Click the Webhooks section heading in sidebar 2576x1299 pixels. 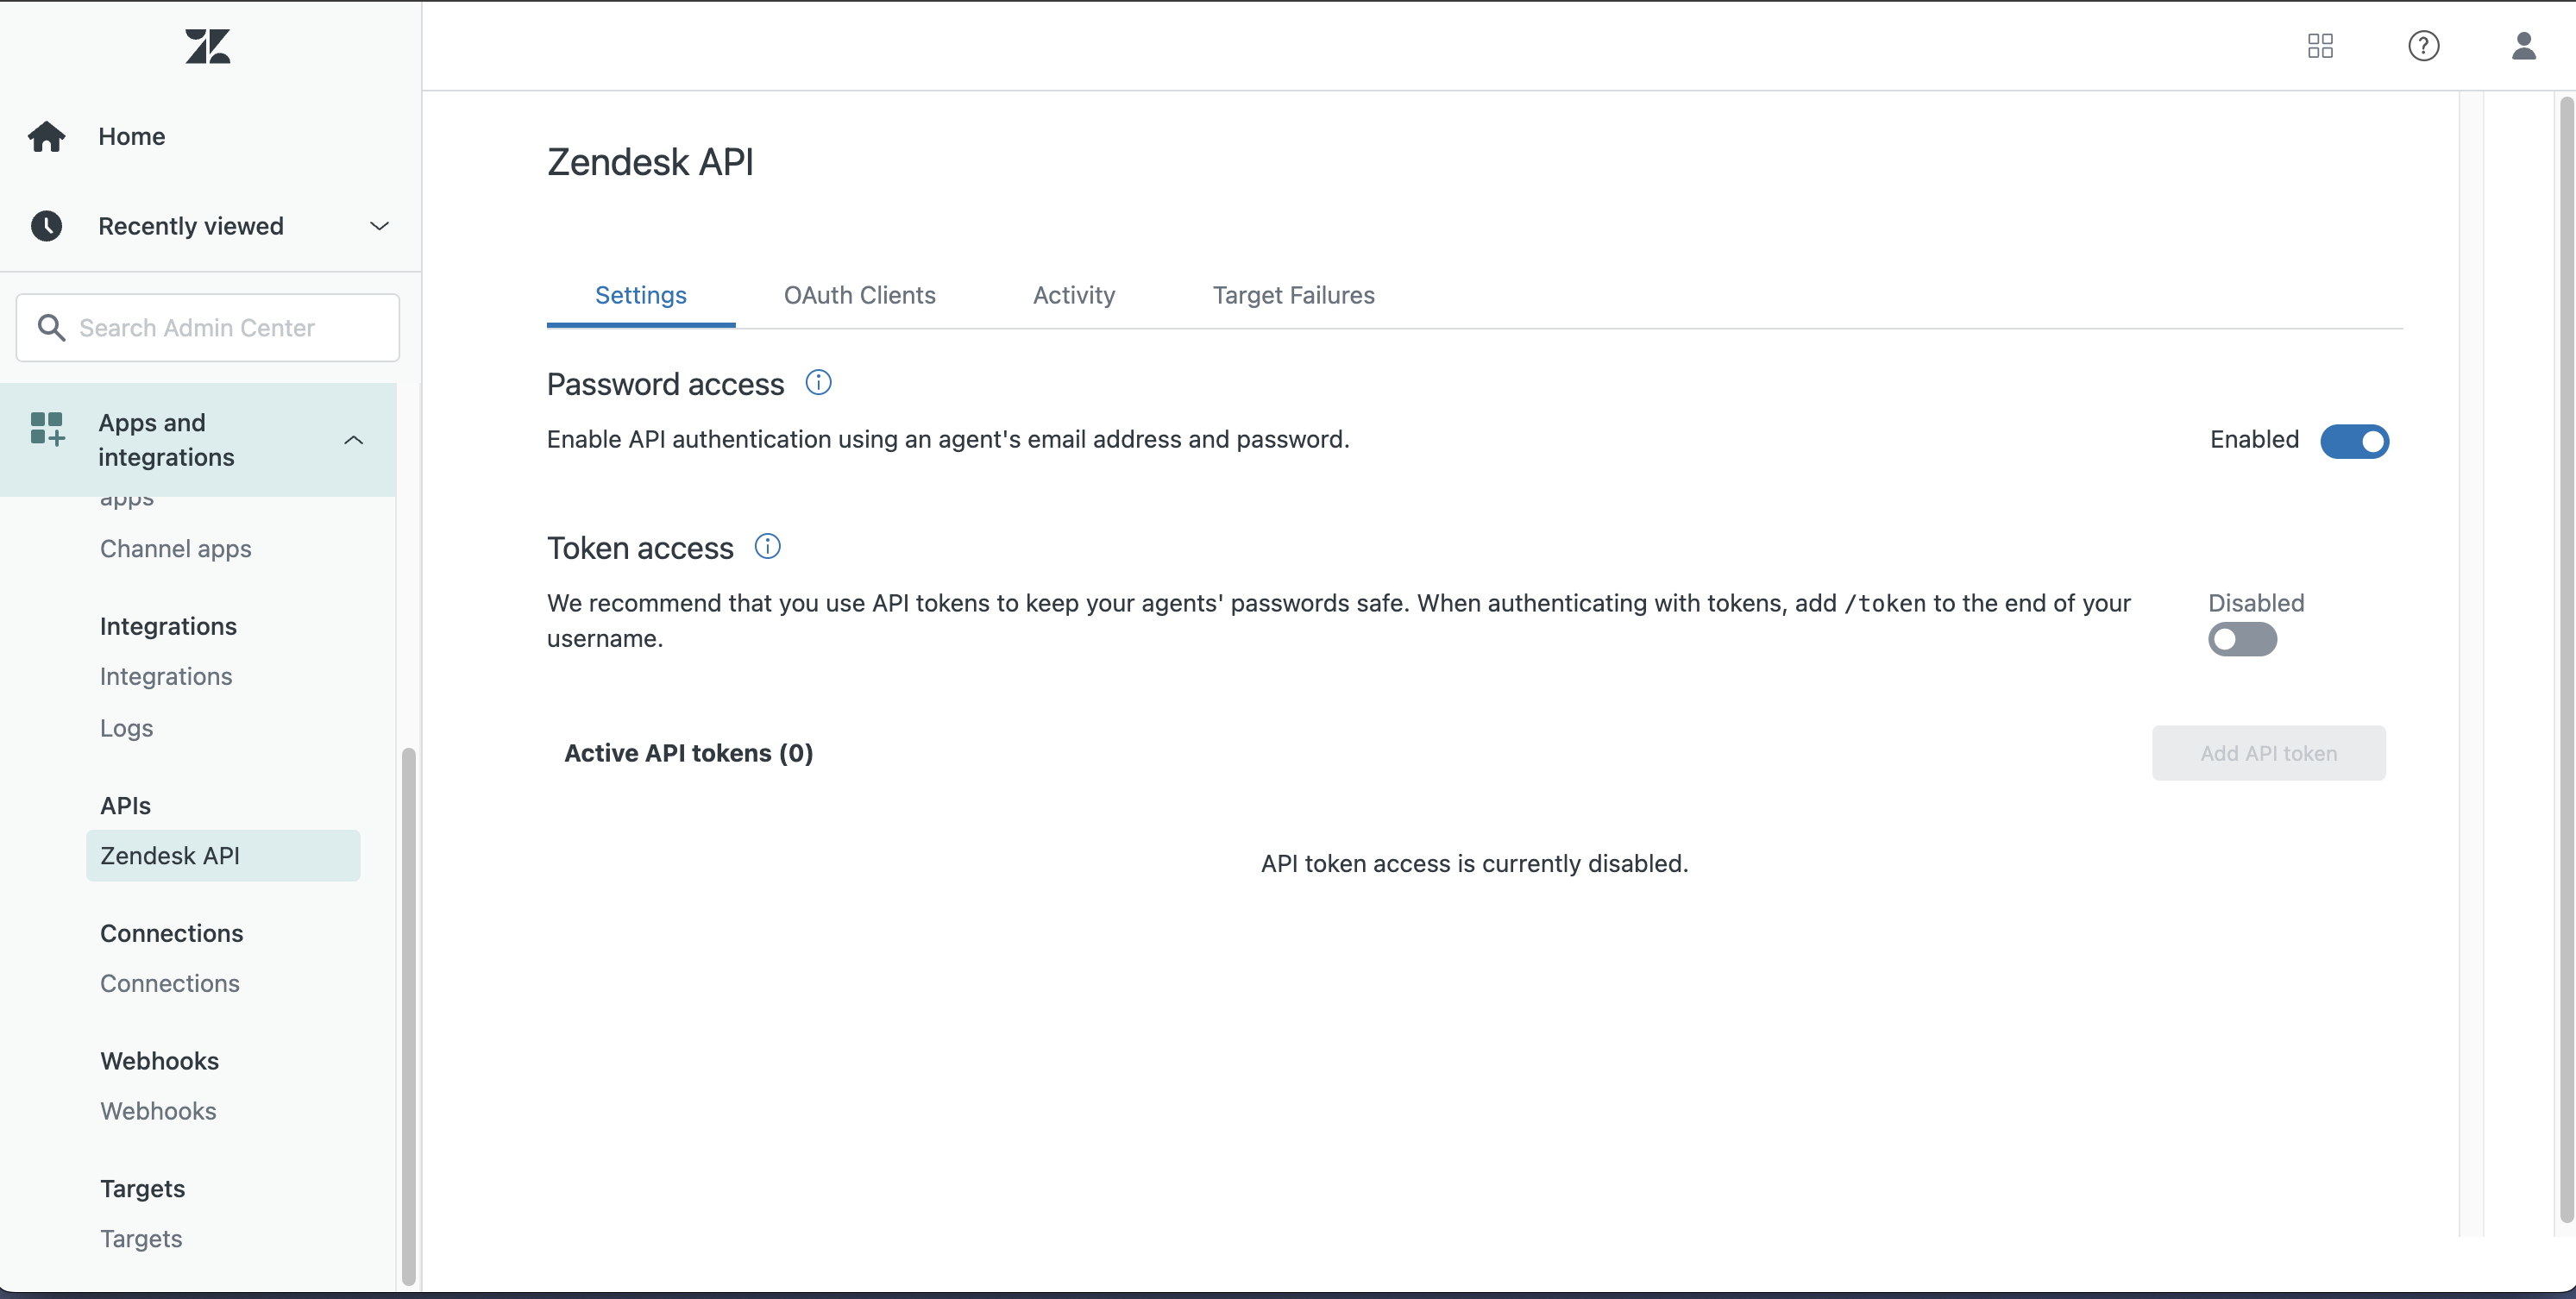159,1061
